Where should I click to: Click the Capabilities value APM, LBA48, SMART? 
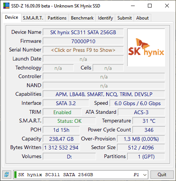(104, 94)
